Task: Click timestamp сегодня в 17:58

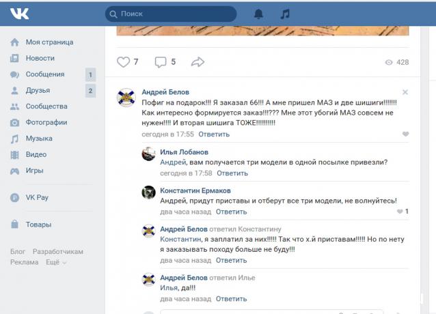Action: (x=186, y=173)
